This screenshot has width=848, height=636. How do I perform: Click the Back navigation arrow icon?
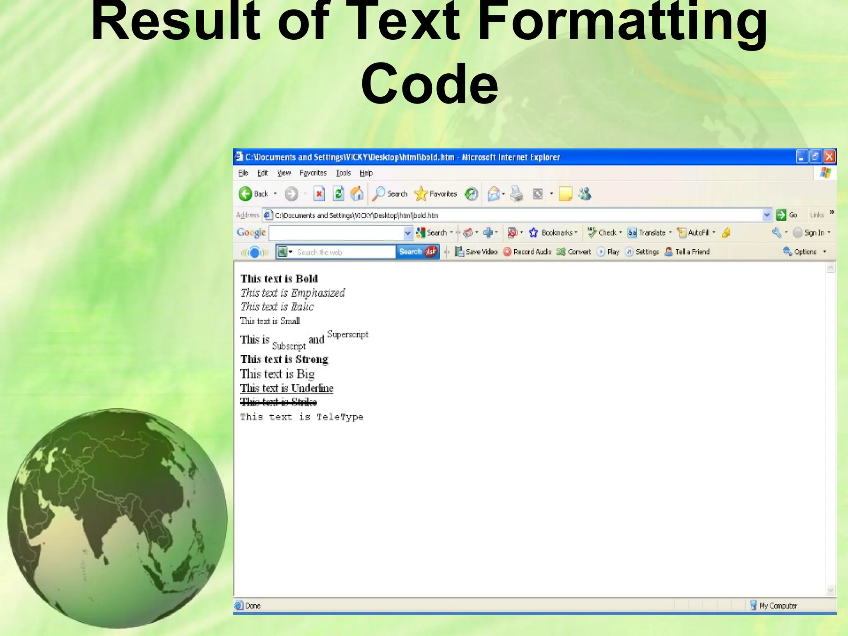pyautogui.click(x=246, y=194)
